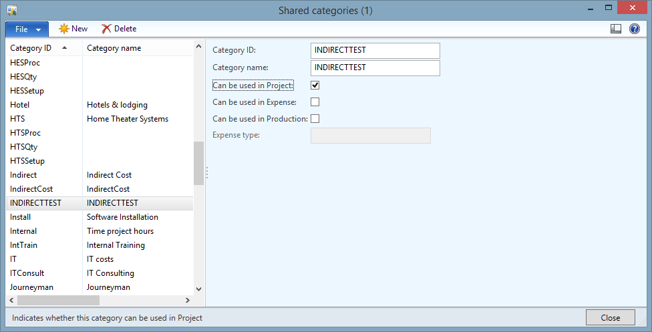Enable Can be used in Production
This screenshot has height=332, width=652.
click(315, 119)
